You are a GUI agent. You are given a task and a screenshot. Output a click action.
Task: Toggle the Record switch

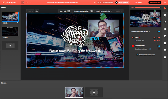[159, 38]
